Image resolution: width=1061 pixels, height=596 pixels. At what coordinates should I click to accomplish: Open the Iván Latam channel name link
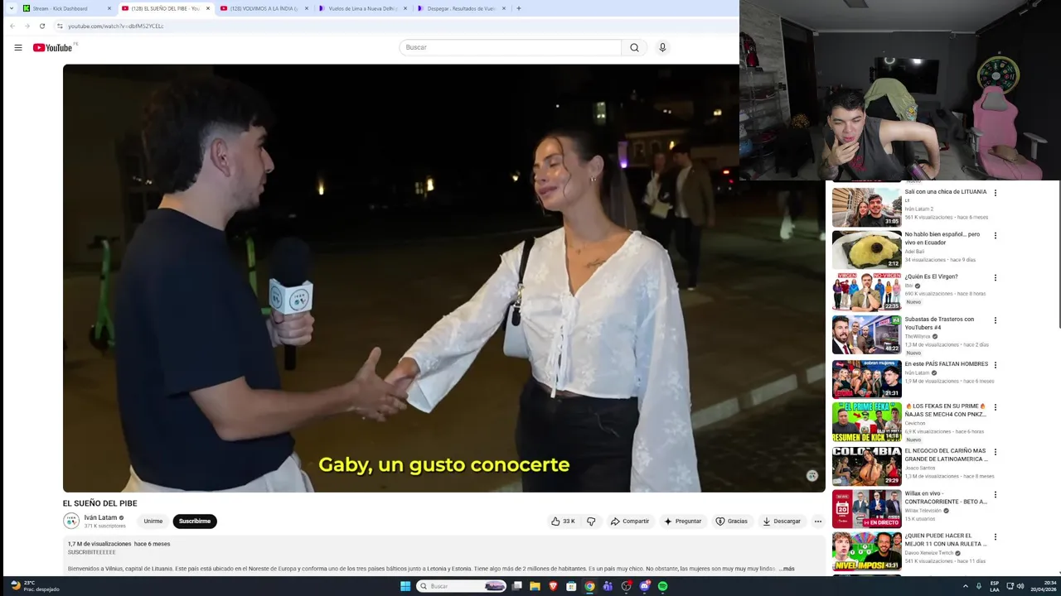point(100,517)
